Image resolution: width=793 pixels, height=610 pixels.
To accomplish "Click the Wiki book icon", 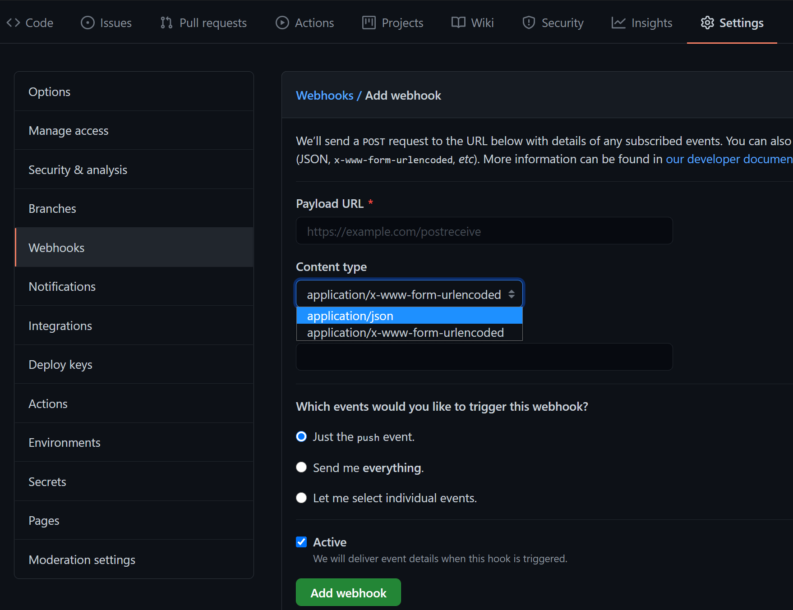I will point(458,23).
